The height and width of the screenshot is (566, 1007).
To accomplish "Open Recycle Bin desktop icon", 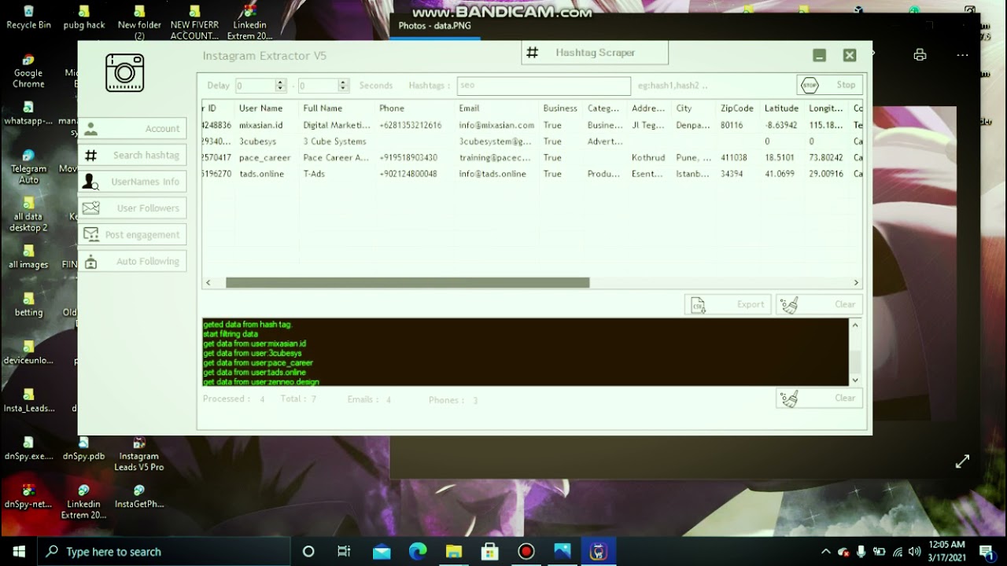I will click(x=29, y=17).
